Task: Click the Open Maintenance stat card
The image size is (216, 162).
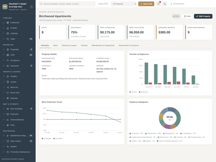Action: pos(199,32)
